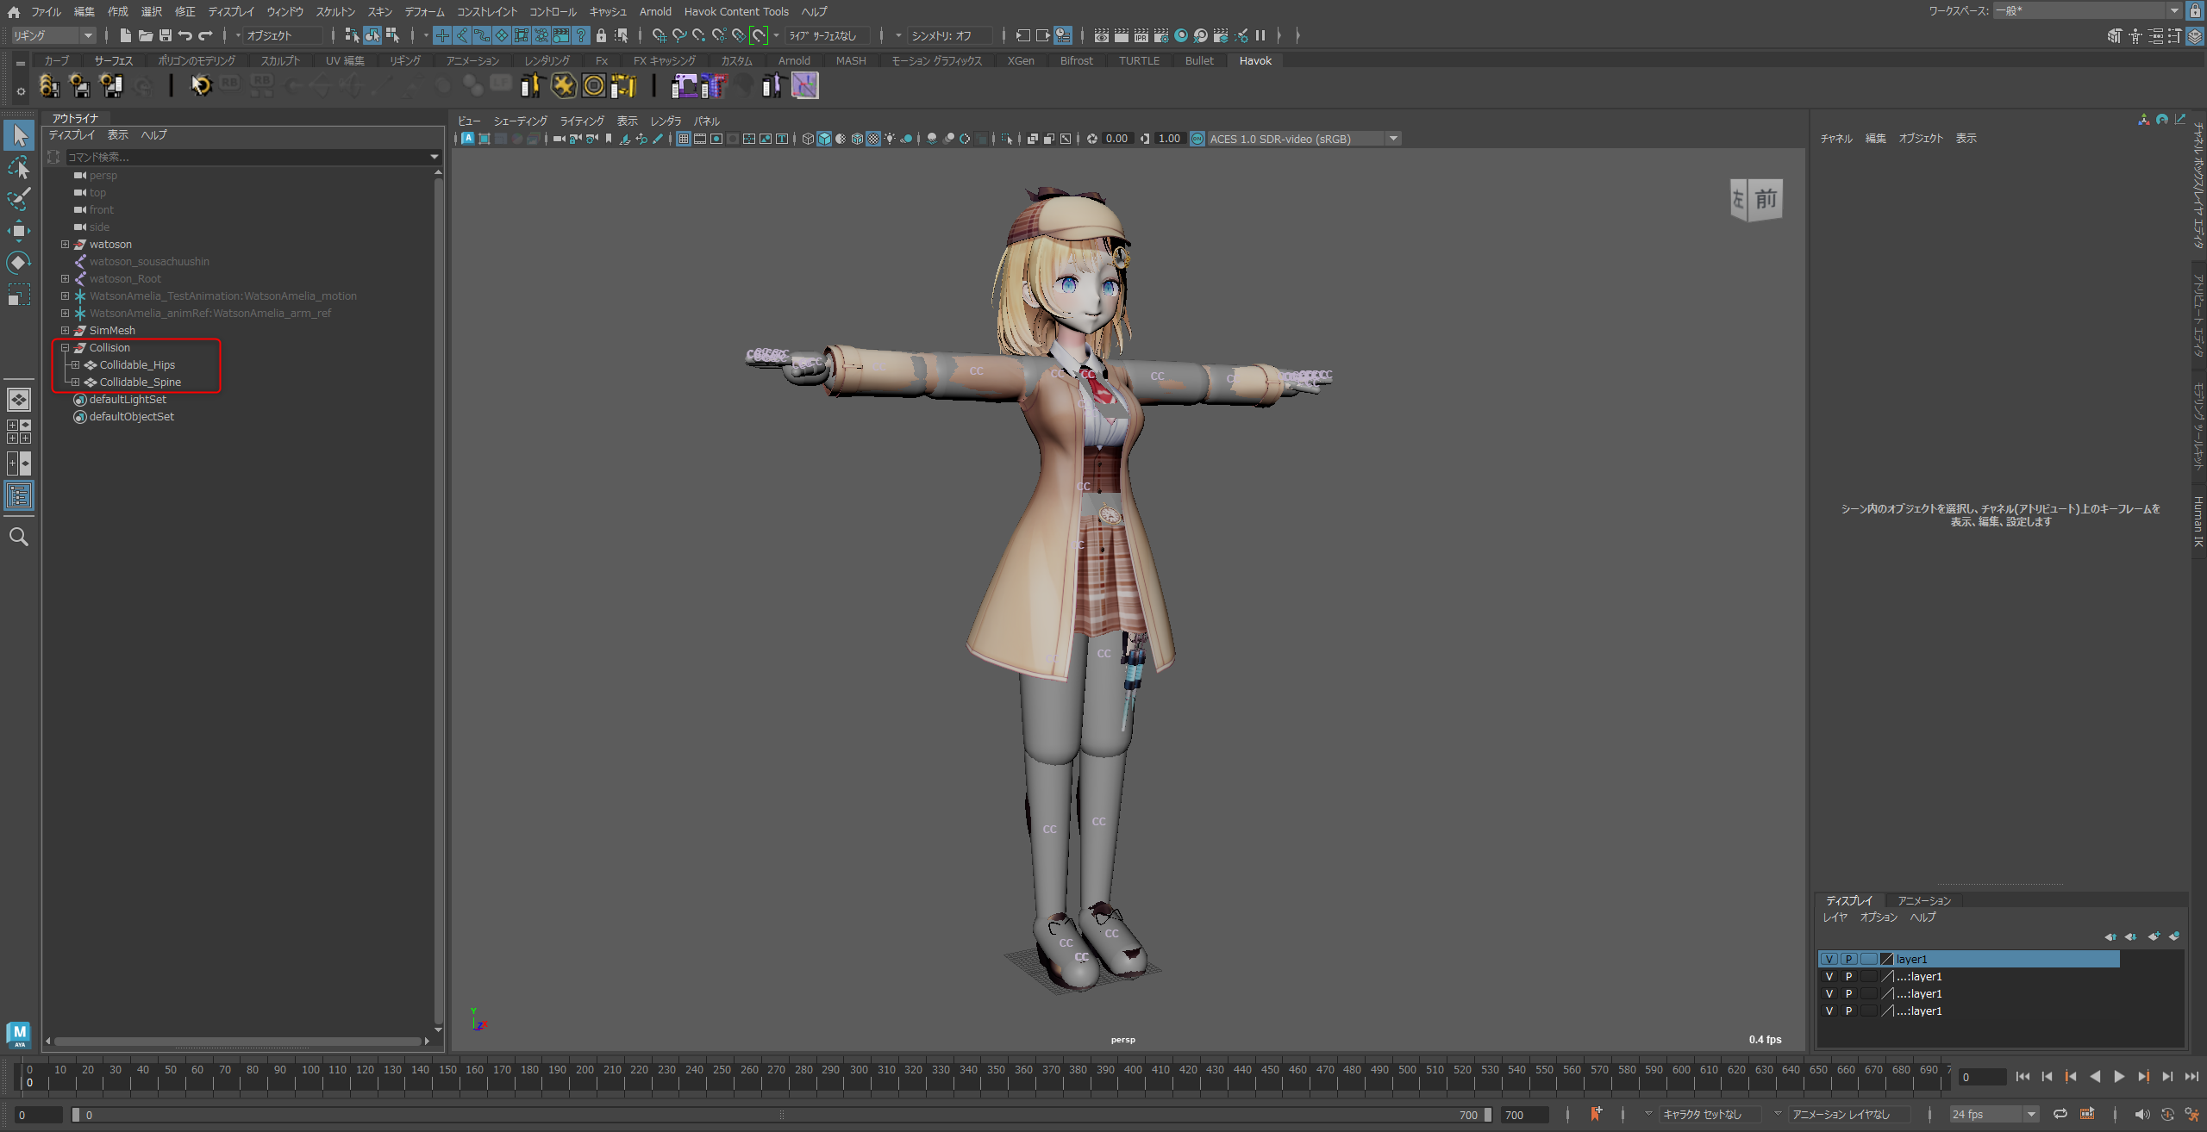Image resolution: width=2207 pixels, height=1132 pixels.
Task: Click the open scene folder icon
Action: pos(146,35)
